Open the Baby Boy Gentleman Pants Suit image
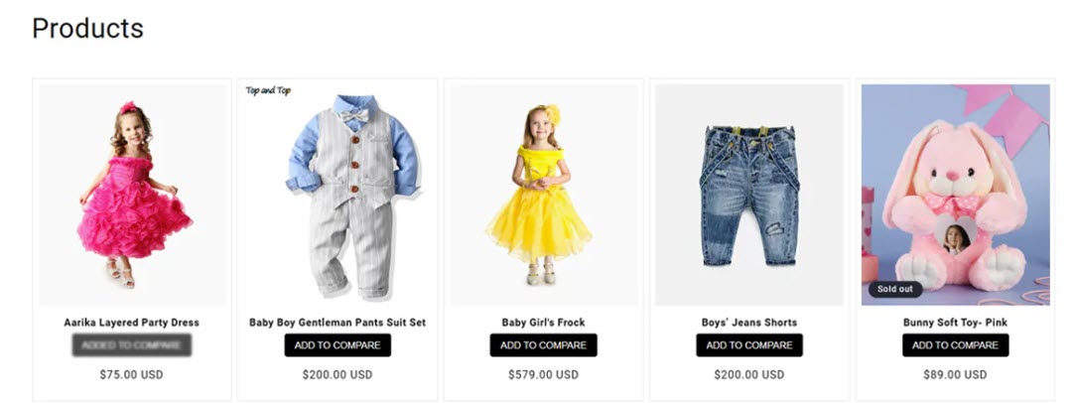Screen dimensions: 1075x403 pyautogui.click(x=337, y=195)
